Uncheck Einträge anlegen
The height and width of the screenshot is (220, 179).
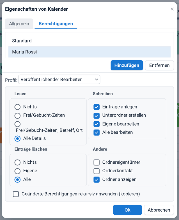click(97, 107)
